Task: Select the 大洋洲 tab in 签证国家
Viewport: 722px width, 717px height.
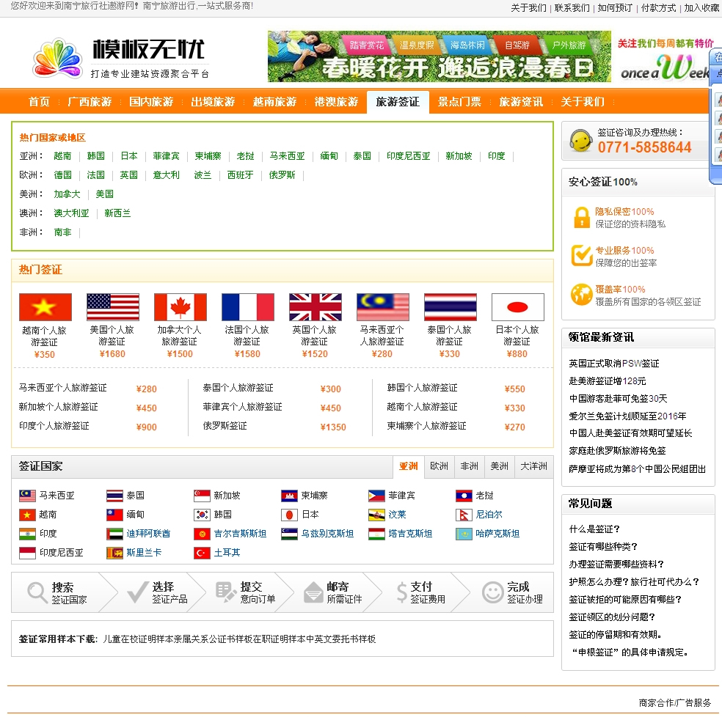Action: coord(533,466)
